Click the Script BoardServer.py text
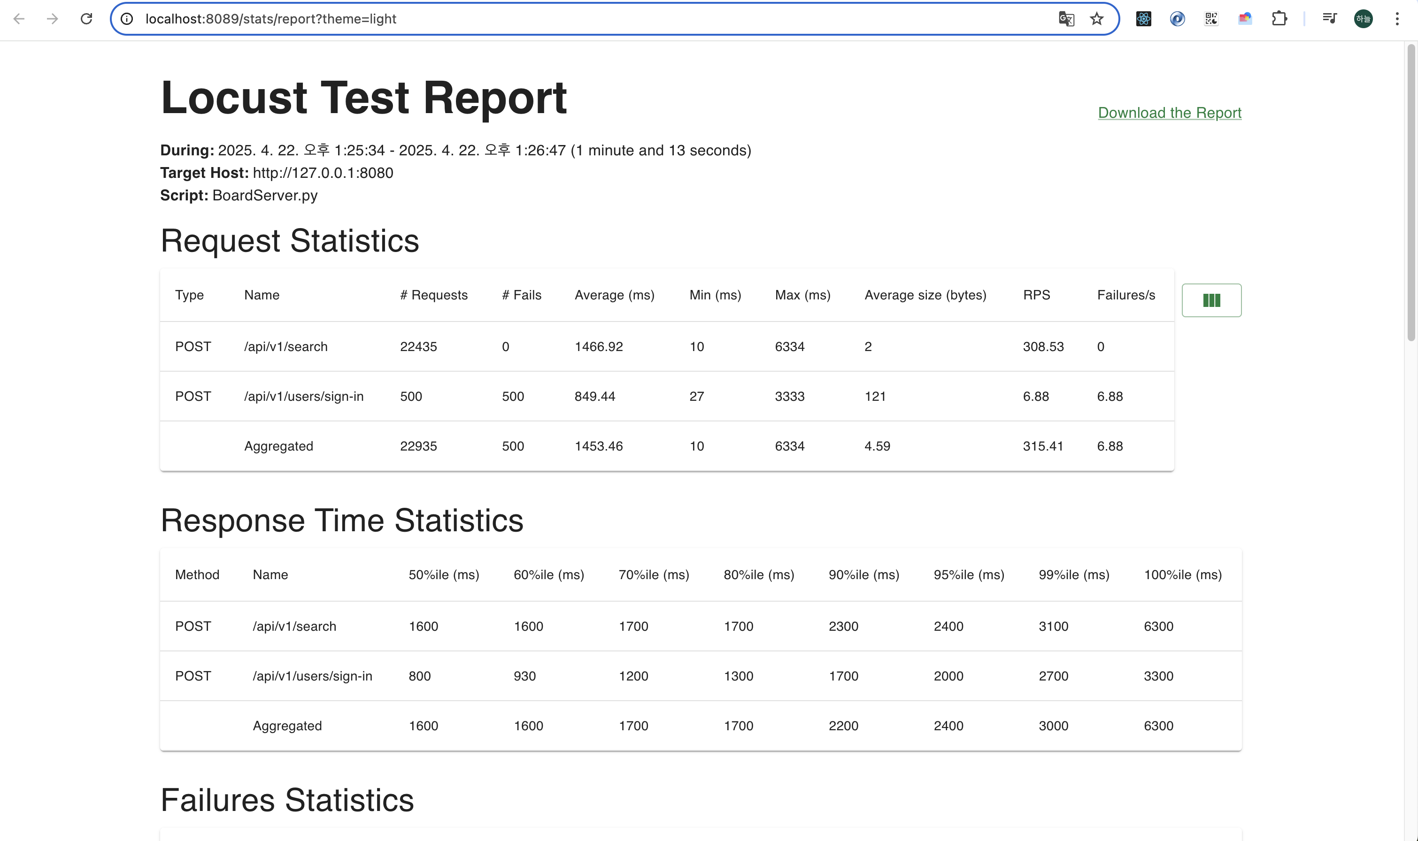The width and height of the screenshot is (1418, 841). 239,196
